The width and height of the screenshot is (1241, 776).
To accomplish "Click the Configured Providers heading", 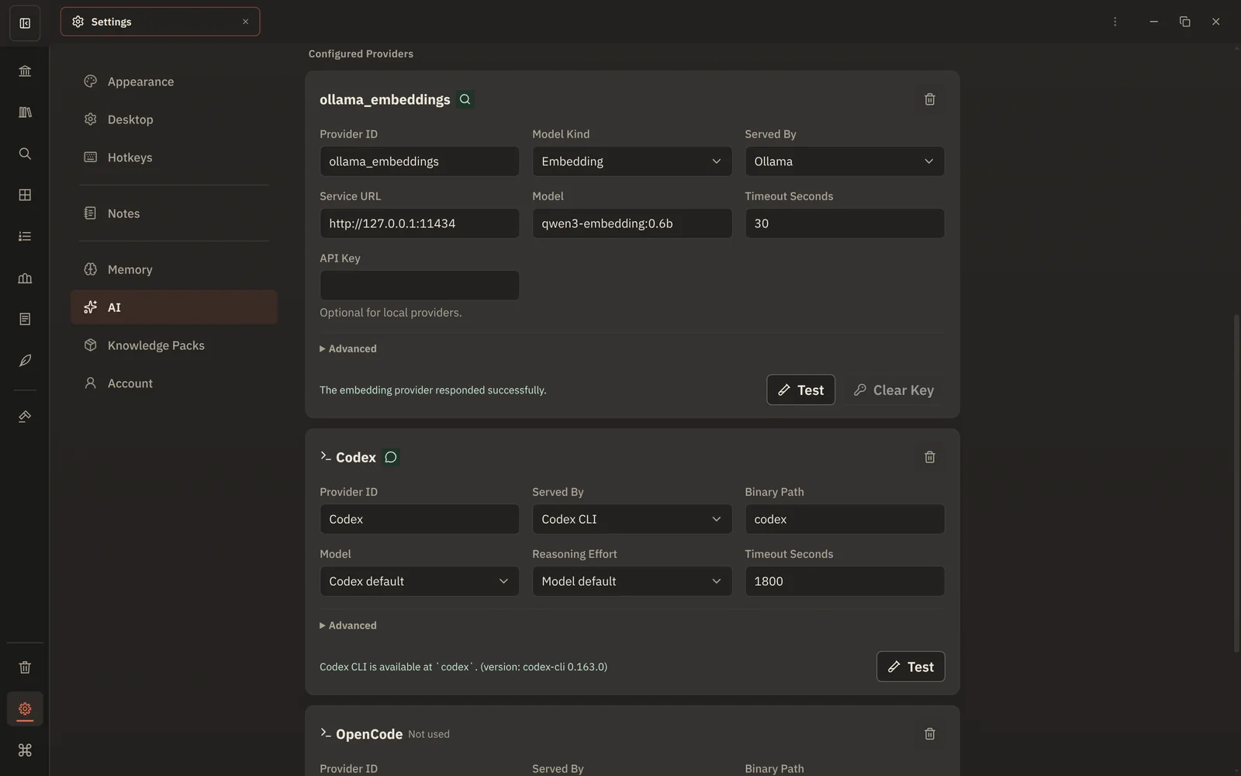I will [361, 54].
